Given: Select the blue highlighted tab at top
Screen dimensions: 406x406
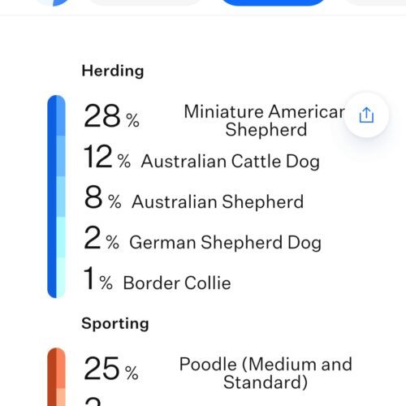Looking at the screenshot, I should pos(273,2).
